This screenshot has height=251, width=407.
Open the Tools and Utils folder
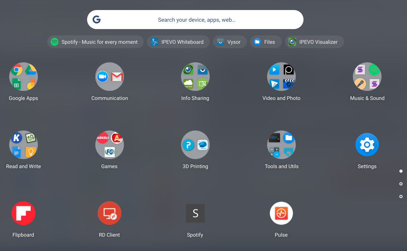[281, 145]
